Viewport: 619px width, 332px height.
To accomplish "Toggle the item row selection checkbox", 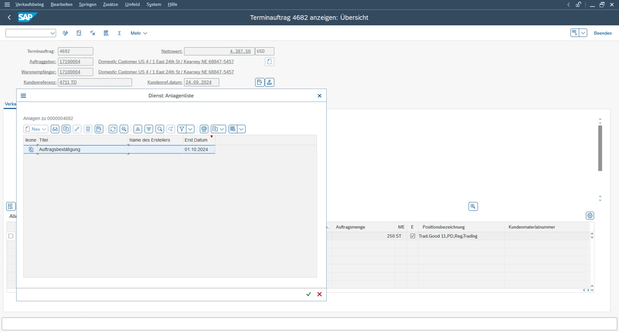I will 11,236.
